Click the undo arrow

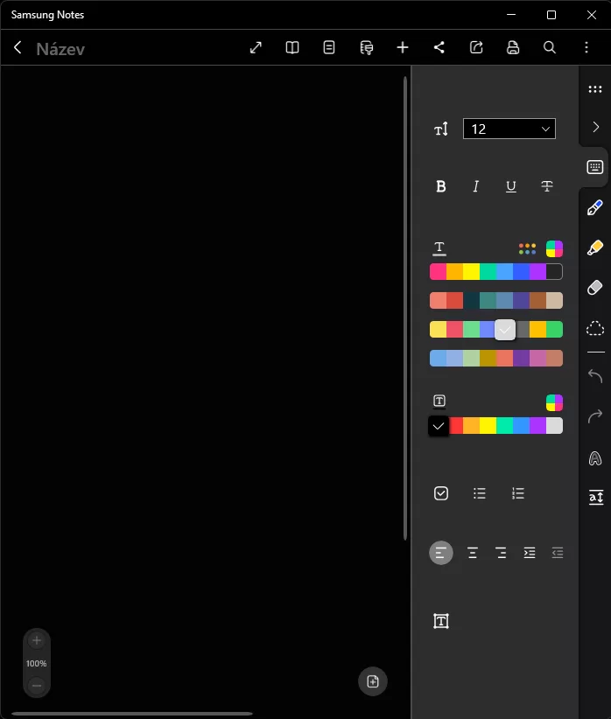pos(595,376)
